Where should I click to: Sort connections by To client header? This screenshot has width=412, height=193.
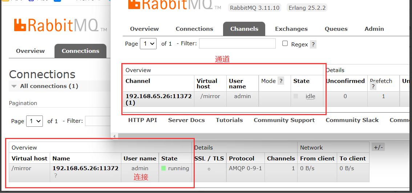[x=353, y=159]
